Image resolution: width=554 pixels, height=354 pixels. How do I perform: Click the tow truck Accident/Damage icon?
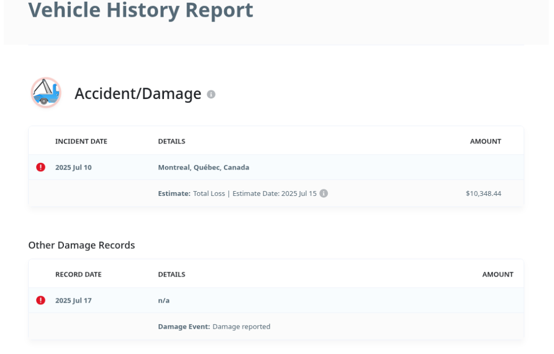click(x=45, y=93)
